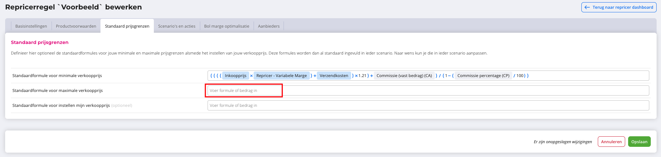Screen dimensions: 661x157
Task: Switch to the Productvoorwaarden tab
Action: (x=76, y=26)
